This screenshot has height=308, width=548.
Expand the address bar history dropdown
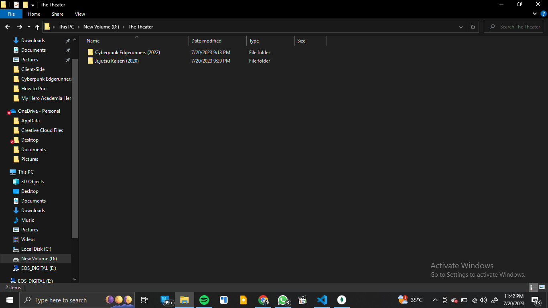coord(461,27)
